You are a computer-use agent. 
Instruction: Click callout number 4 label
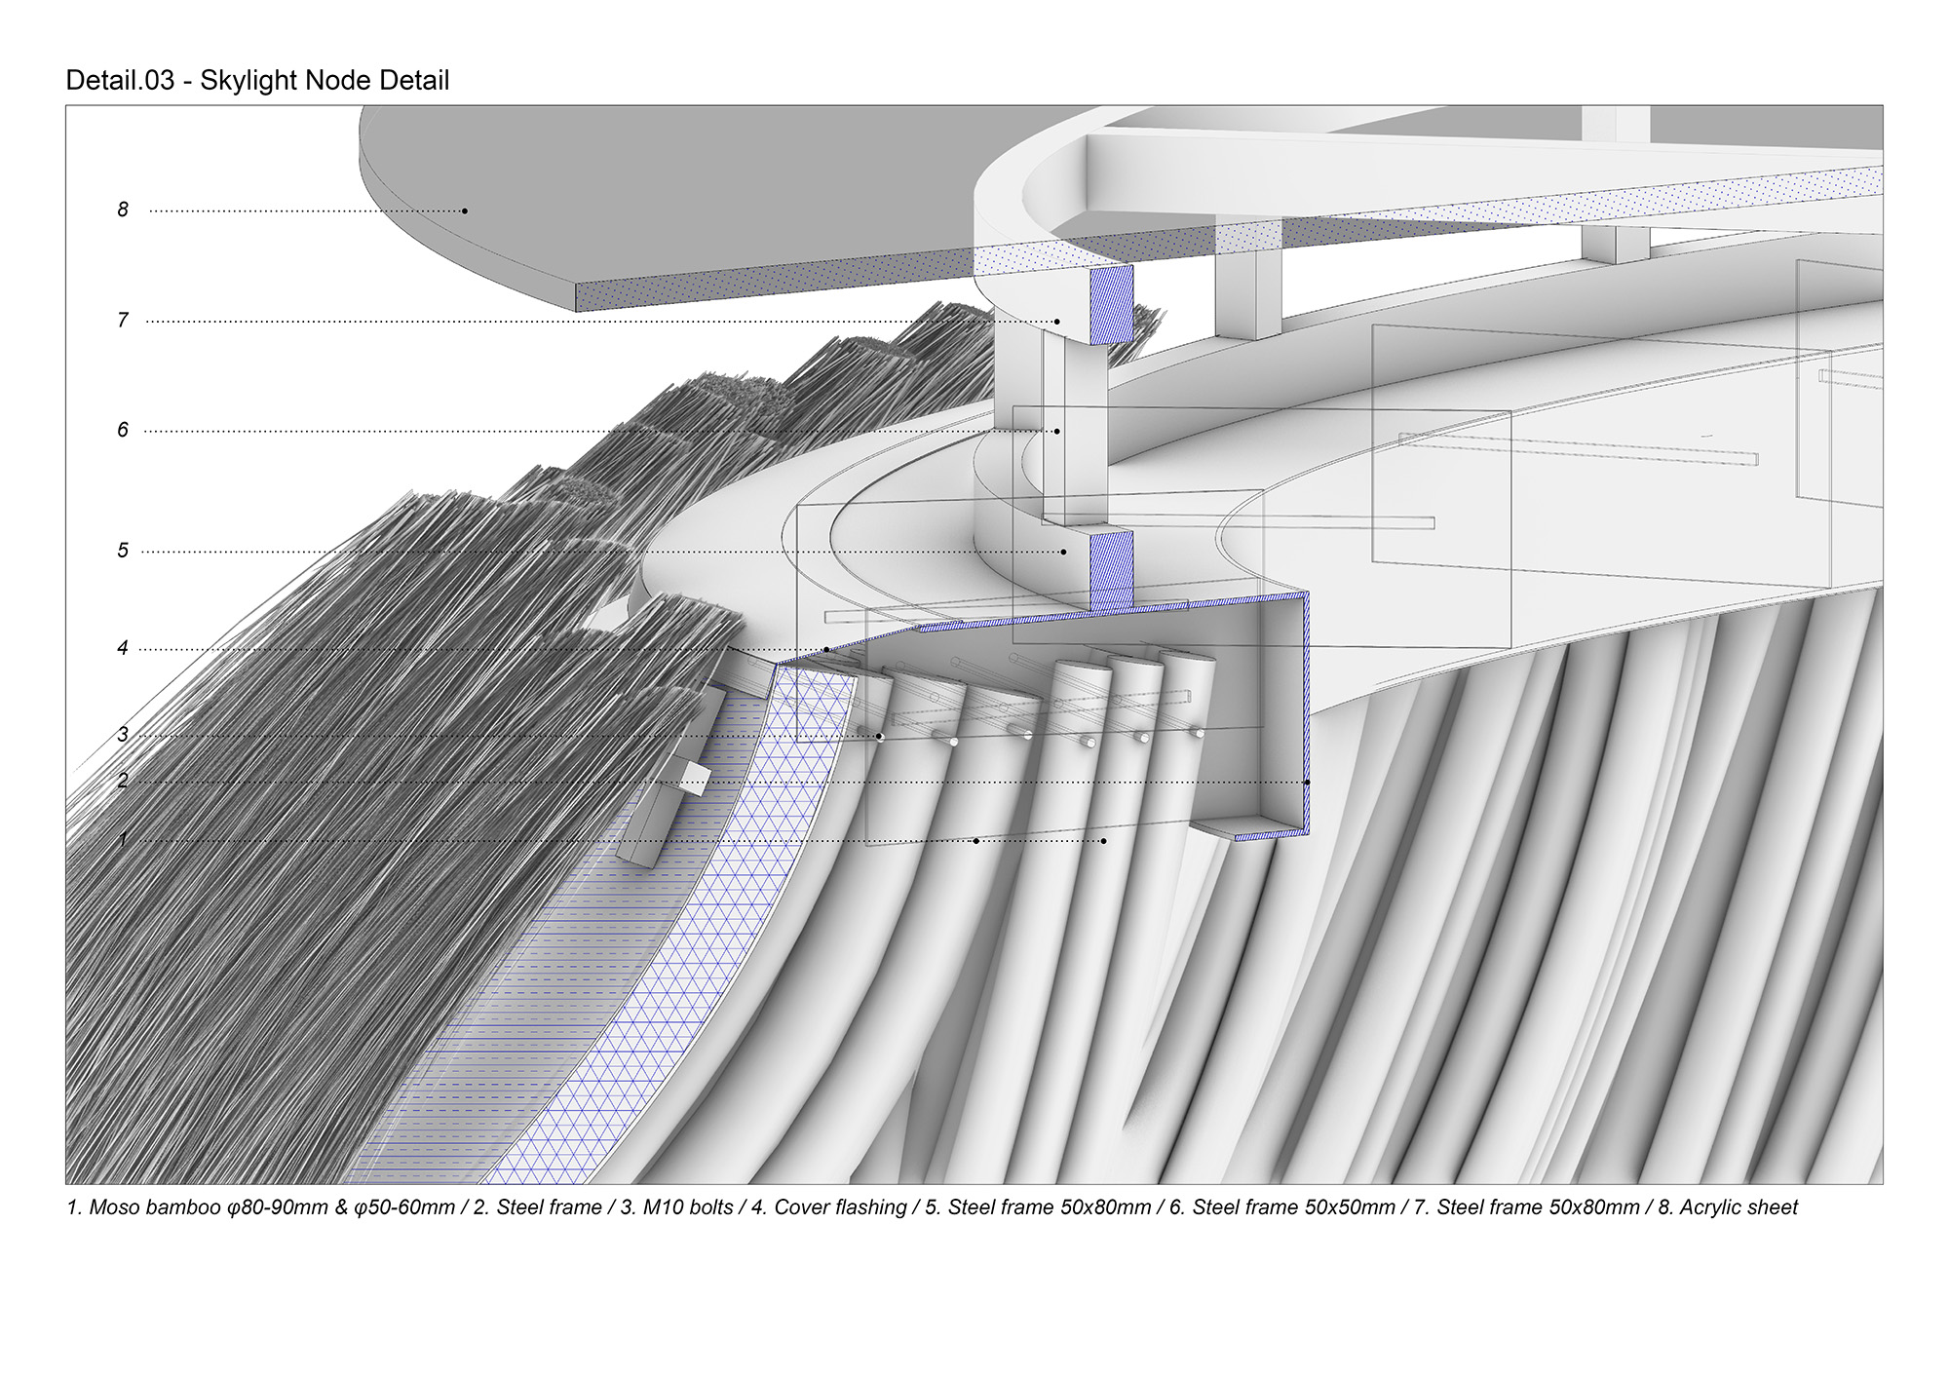(x=123, y=648)
